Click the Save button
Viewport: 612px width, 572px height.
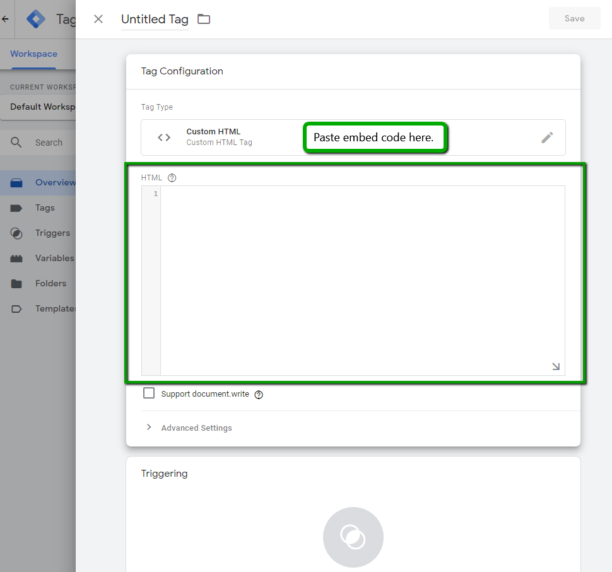point(574,19)
